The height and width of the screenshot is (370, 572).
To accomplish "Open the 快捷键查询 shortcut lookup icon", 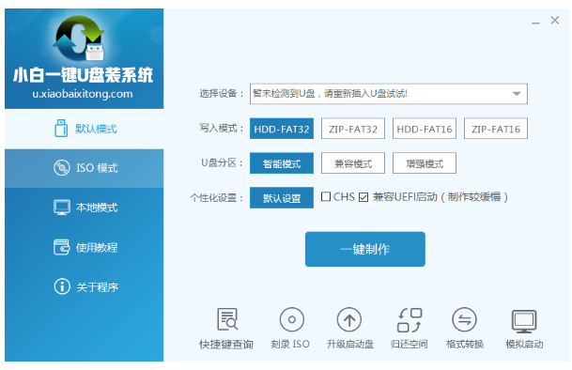I will point(227,319).
